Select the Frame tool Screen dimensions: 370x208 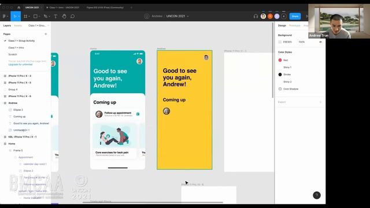(x=25, y=16)
